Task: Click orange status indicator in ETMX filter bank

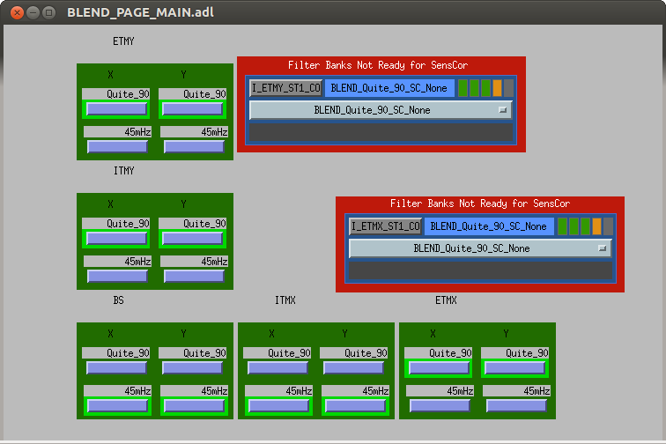Action: [x=596, y=226]
